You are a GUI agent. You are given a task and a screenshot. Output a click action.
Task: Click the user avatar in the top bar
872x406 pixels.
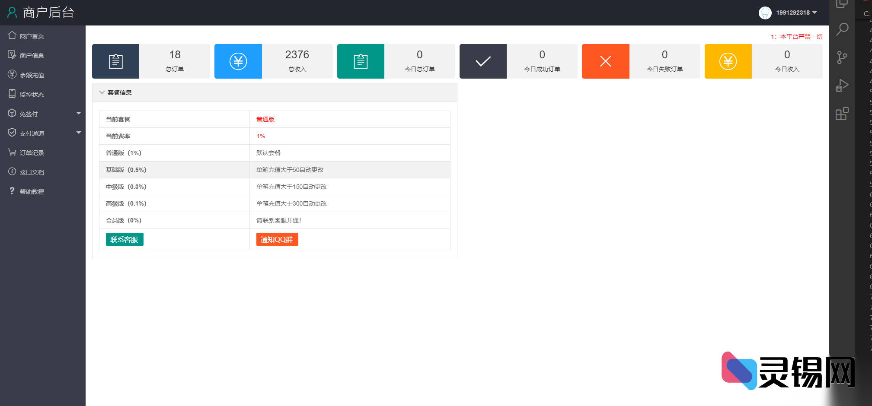click(765, 13)
